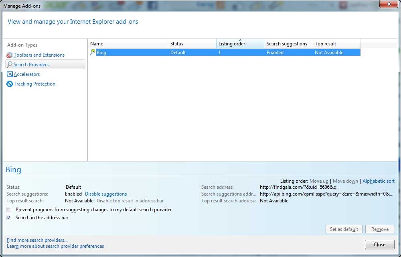Image resolution: width=401 pixels, height=257 pixels.
Task: Click Disable suggestions link
Action: click(106, 194)
